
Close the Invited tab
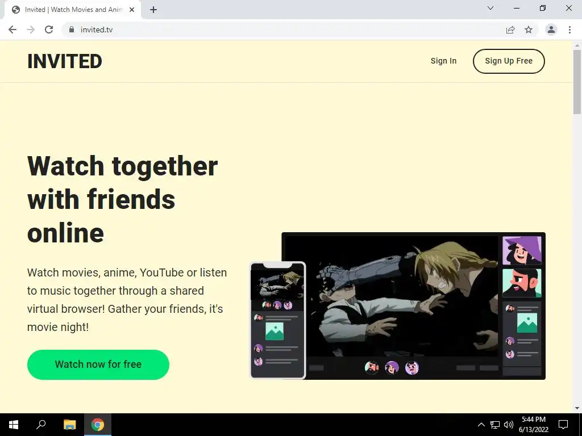[132, 10]
